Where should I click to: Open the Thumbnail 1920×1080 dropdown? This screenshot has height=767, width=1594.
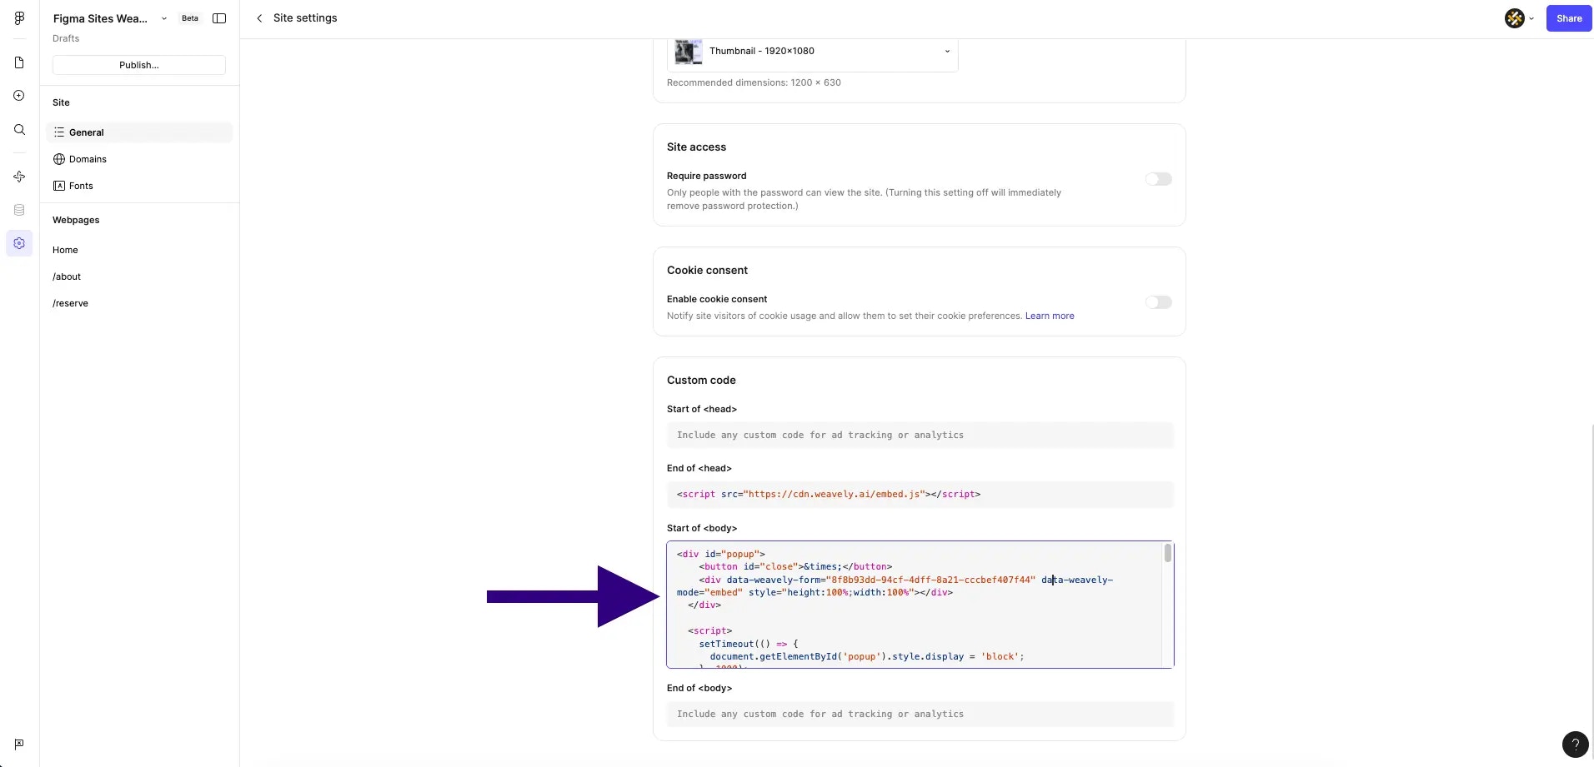point(946,51)
